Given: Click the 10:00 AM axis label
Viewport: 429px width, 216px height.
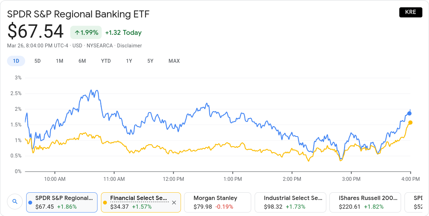Looking at the screenshot, I should (55, 179).
